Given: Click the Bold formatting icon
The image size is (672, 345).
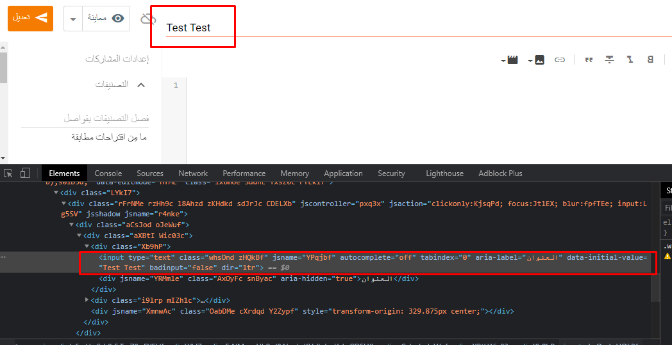Looking at the screenshot, I should [650, 60].
